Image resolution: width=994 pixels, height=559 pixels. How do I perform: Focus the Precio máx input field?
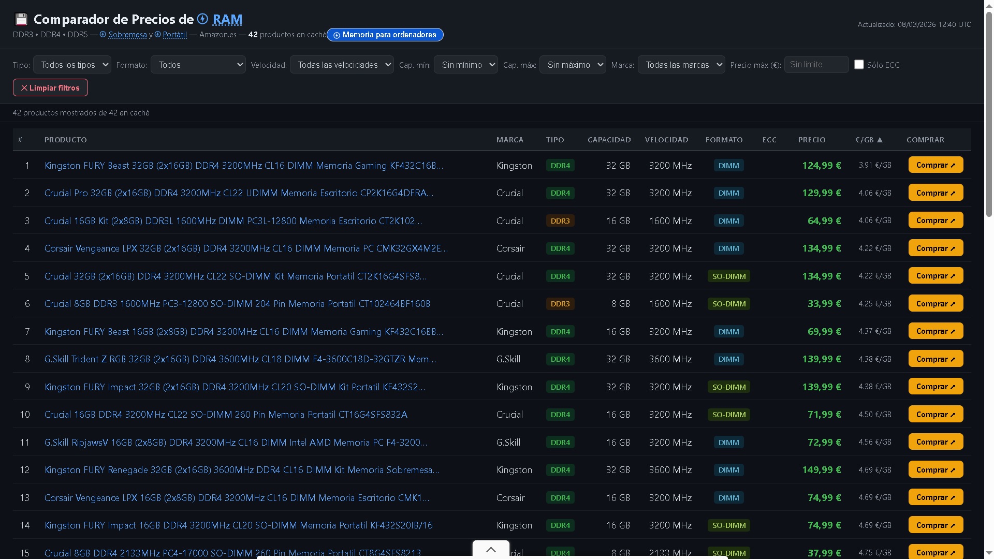(816, 65)
